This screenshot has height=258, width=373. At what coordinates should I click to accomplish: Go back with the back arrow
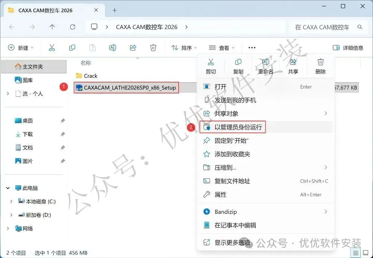tap(12, 27)
